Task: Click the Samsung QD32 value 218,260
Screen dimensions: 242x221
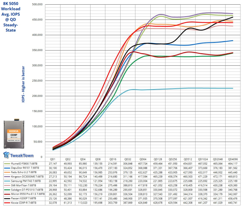Action: click(x=128, y=181)
